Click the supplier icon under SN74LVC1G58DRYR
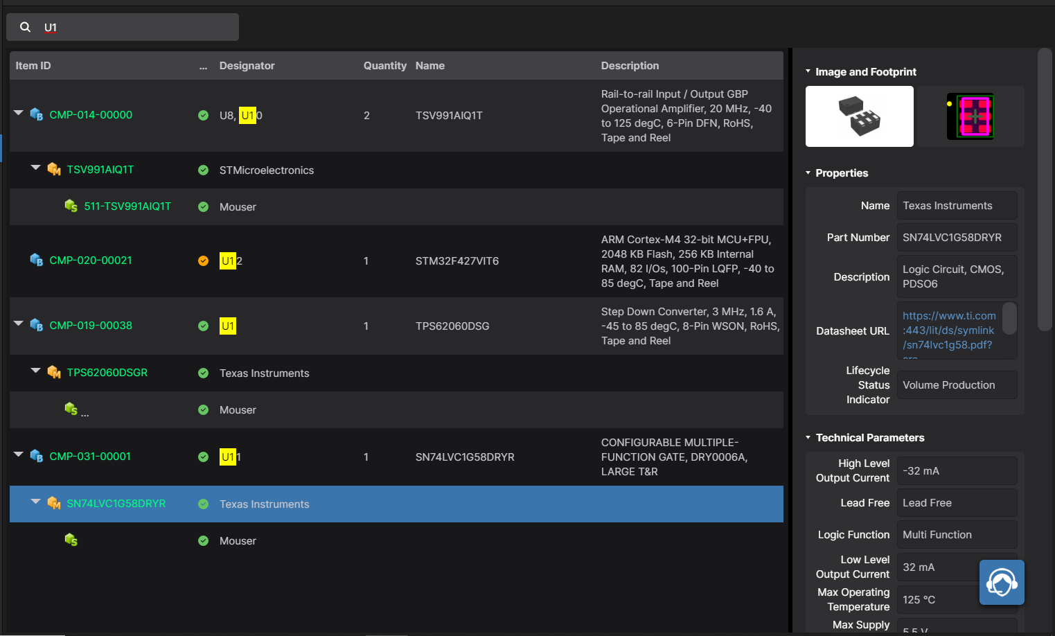Image resolution: width=1055 pixels, height=636 pixels. pyautogui.click(x=71, y=540)
